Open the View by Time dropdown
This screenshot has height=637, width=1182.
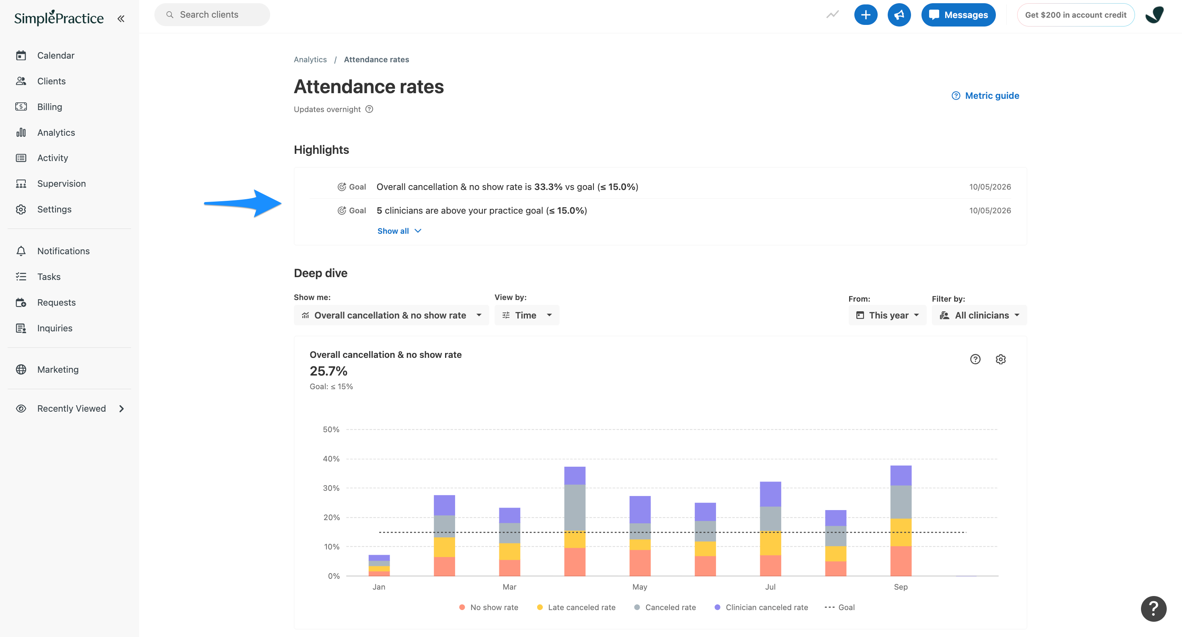coord(527,315)
